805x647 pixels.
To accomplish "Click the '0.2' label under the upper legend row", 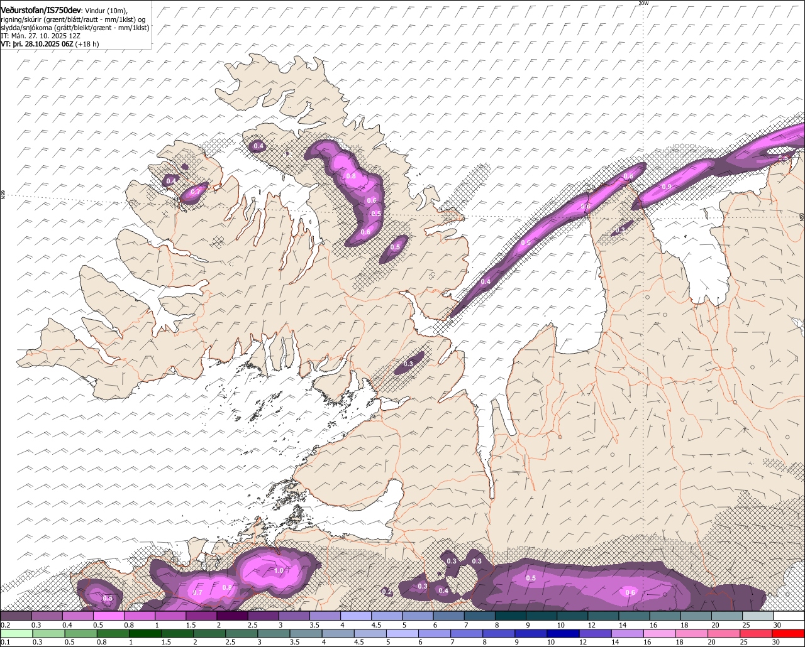I will pos(6,625).
